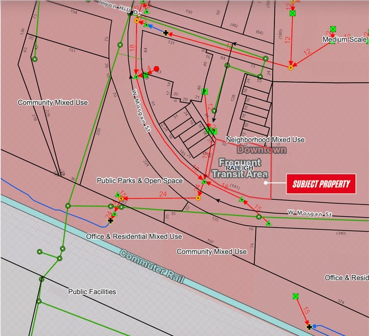Select the Commuter Rail label

152,266
